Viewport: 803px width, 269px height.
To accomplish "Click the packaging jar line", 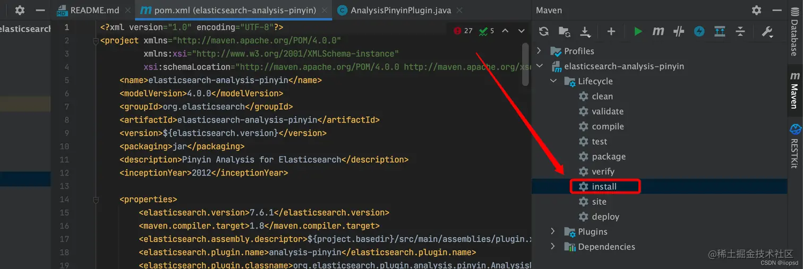I will coord(182,146).
